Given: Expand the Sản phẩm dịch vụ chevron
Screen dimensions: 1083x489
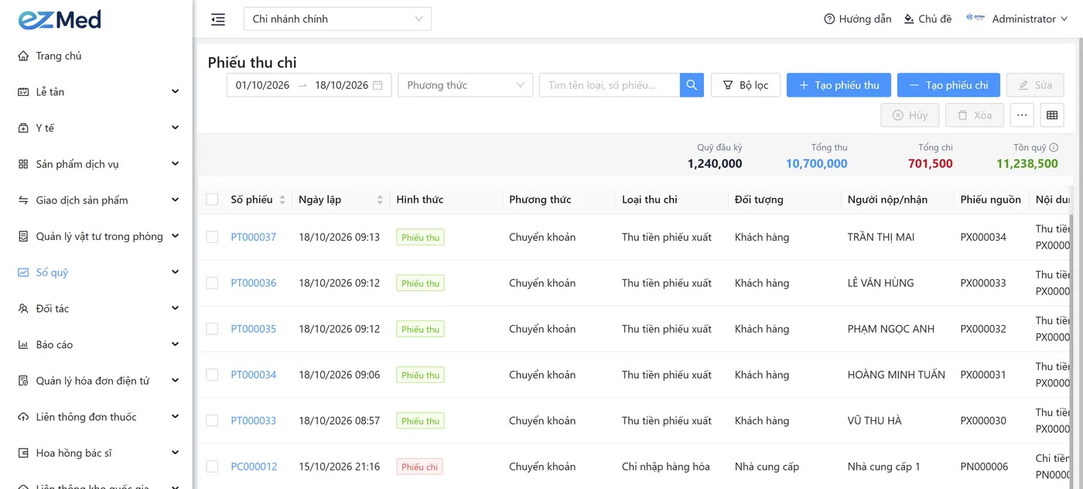Looking at the screenshot, I should point(176,164).
